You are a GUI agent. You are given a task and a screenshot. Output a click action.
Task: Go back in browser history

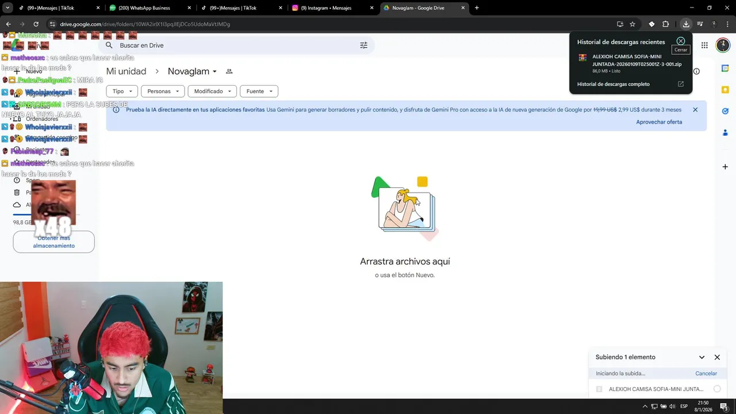pos(8,24)
